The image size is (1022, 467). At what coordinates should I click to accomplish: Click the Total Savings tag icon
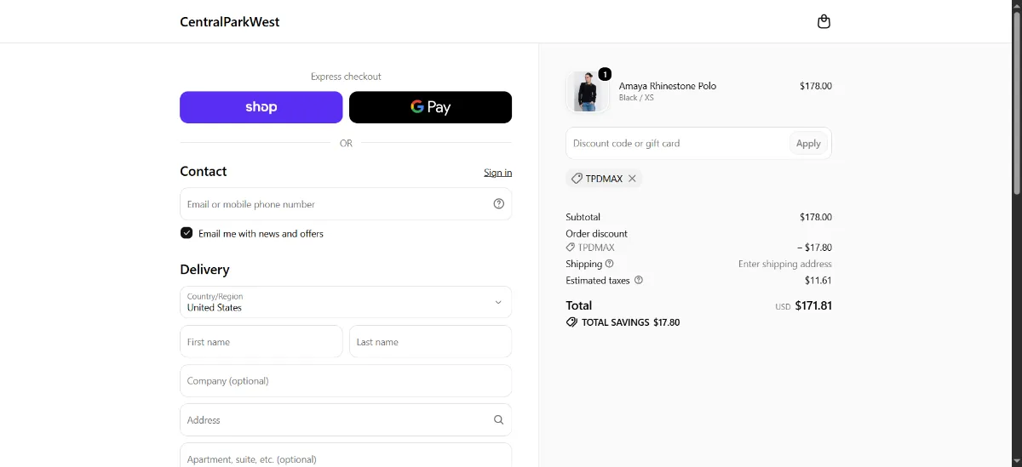[571, 322]
